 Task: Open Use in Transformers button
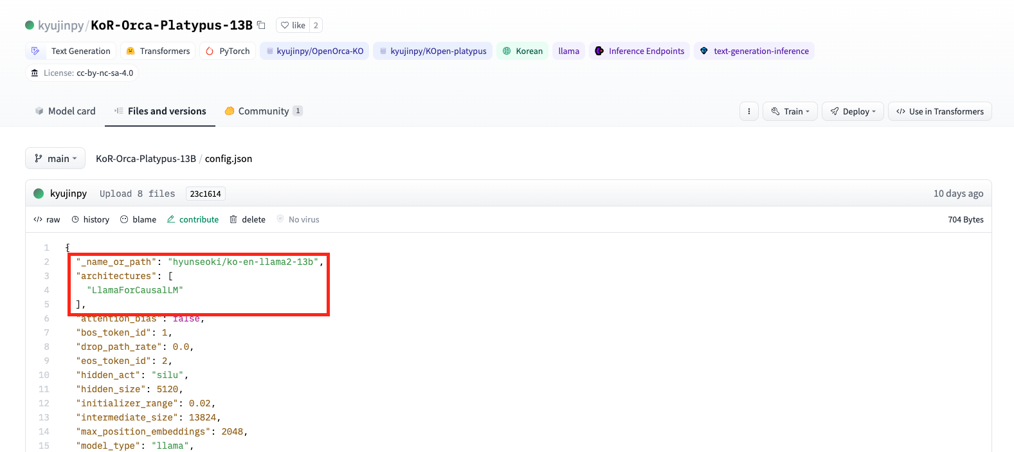[x=940, y=111]
